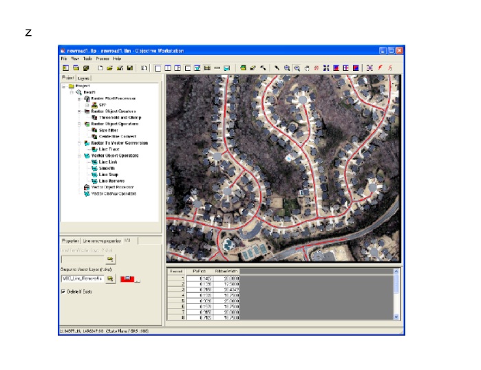Toggle the Delete If Exists checkbox
481x370 pixels.
tap(64, 292)
